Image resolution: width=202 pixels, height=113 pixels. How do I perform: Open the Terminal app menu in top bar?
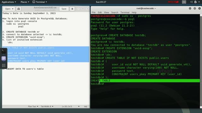coord(40,2)
